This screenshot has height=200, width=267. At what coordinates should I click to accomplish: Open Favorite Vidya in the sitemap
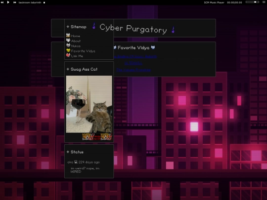(83, 51)
